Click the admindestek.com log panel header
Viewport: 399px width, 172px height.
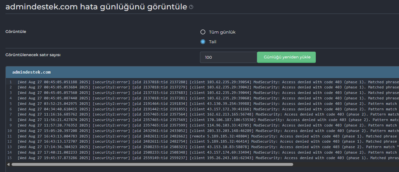click(x=202, y=72)
